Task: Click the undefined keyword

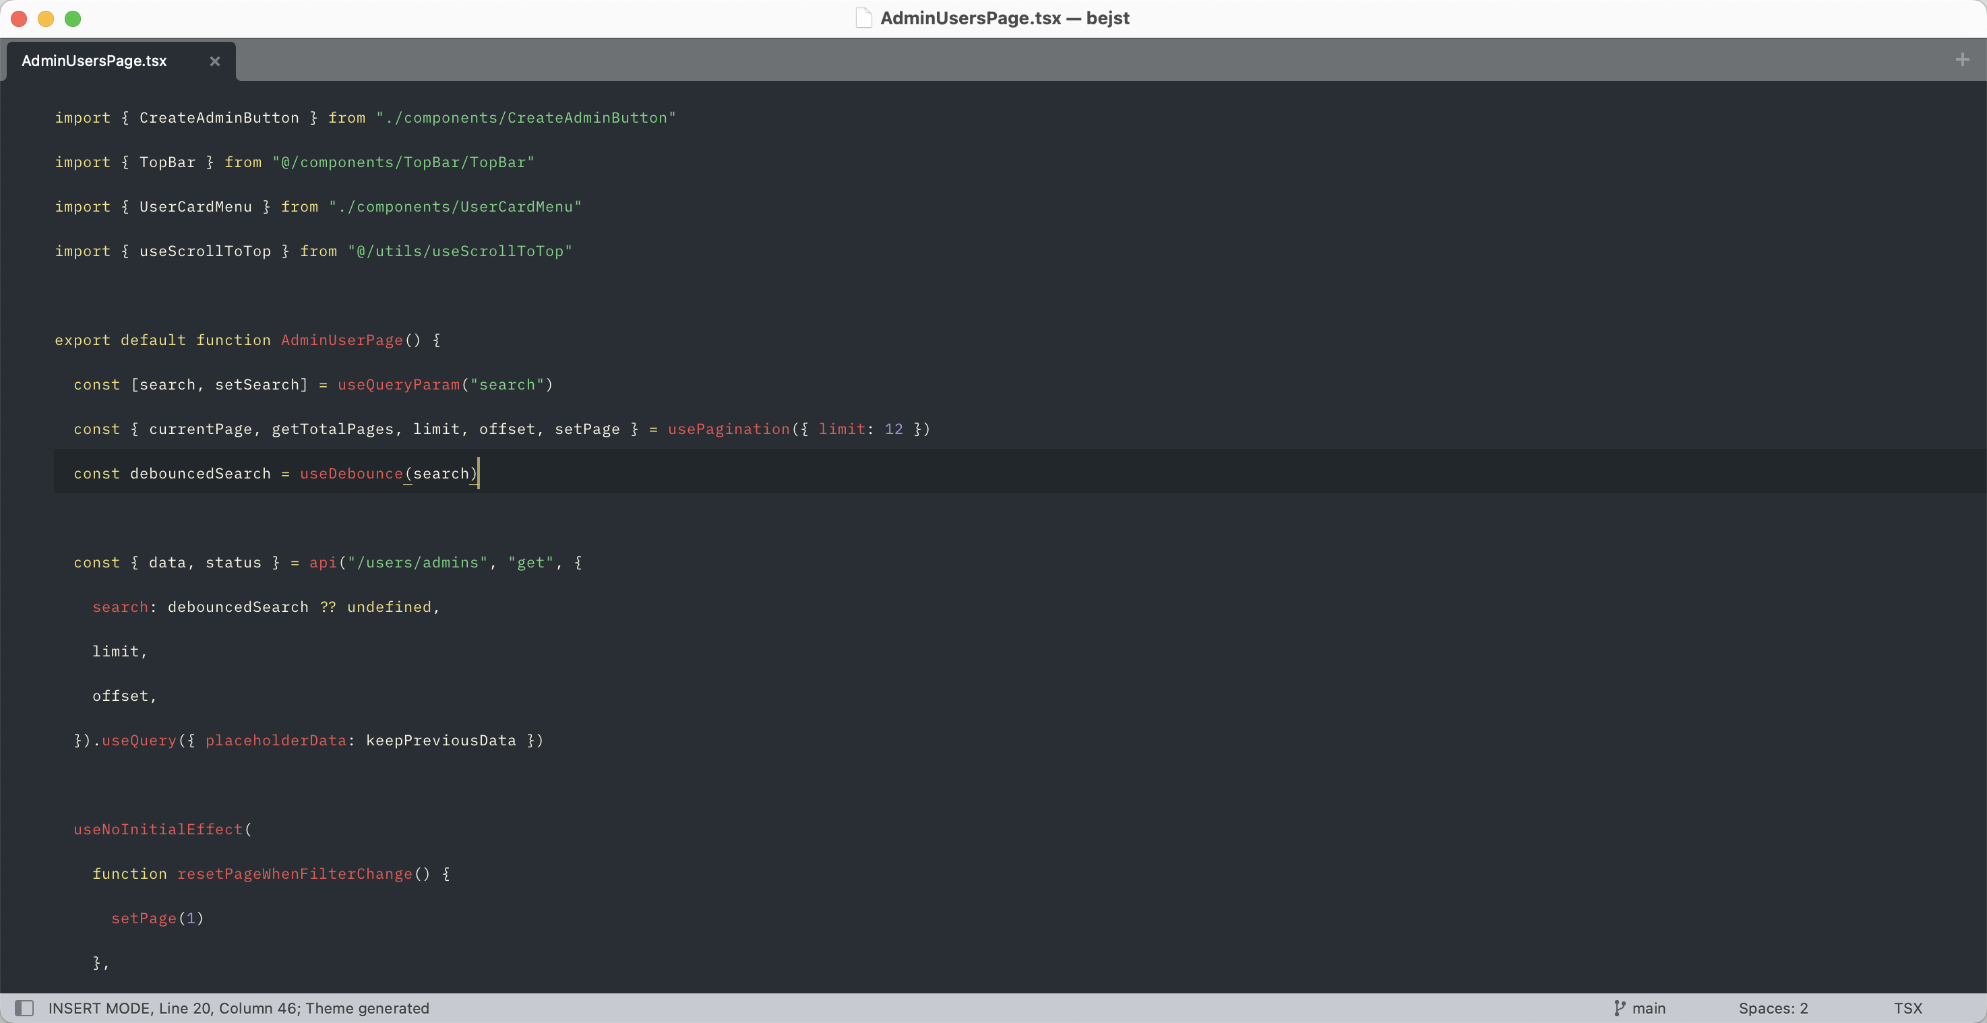Action: [x=389, y=607]
